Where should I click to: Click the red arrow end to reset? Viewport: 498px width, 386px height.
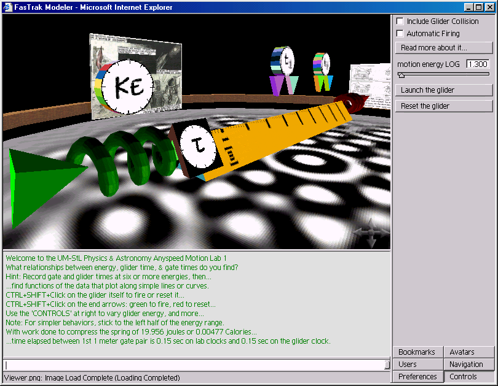pyautogui.click(x=352, y=101)
